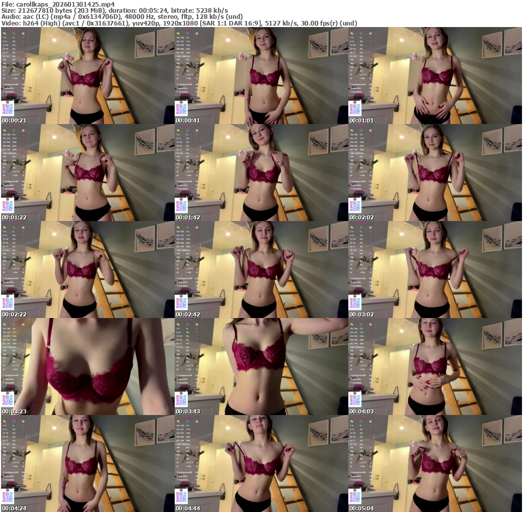View the frame marked 00:02:42
The width and height of the screenshot is (523, 512).
pos(261,270)
